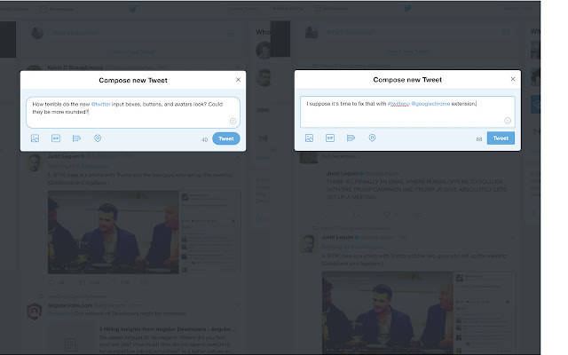The height and width of the screenshot is (355, 568).
Task: Add a poll in right Compose dialog
Action: point(351,138)
